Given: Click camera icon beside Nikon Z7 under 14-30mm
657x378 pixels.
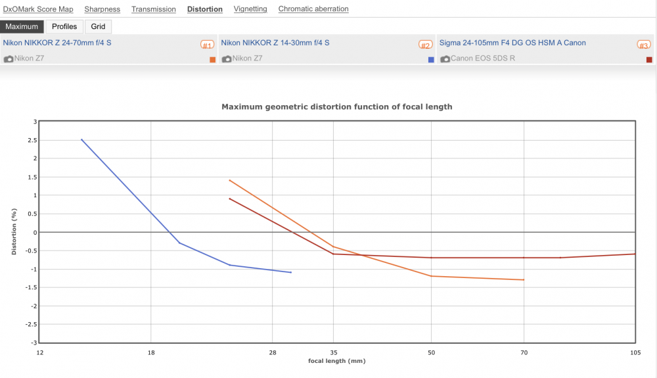Looking at the screenshot, I should pyautogui.click(x=227, y=59).
